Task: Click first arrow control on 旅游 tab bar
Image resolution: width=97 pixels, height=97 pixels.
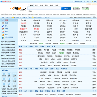Action: pyautogui.click(x=93, y=46)
